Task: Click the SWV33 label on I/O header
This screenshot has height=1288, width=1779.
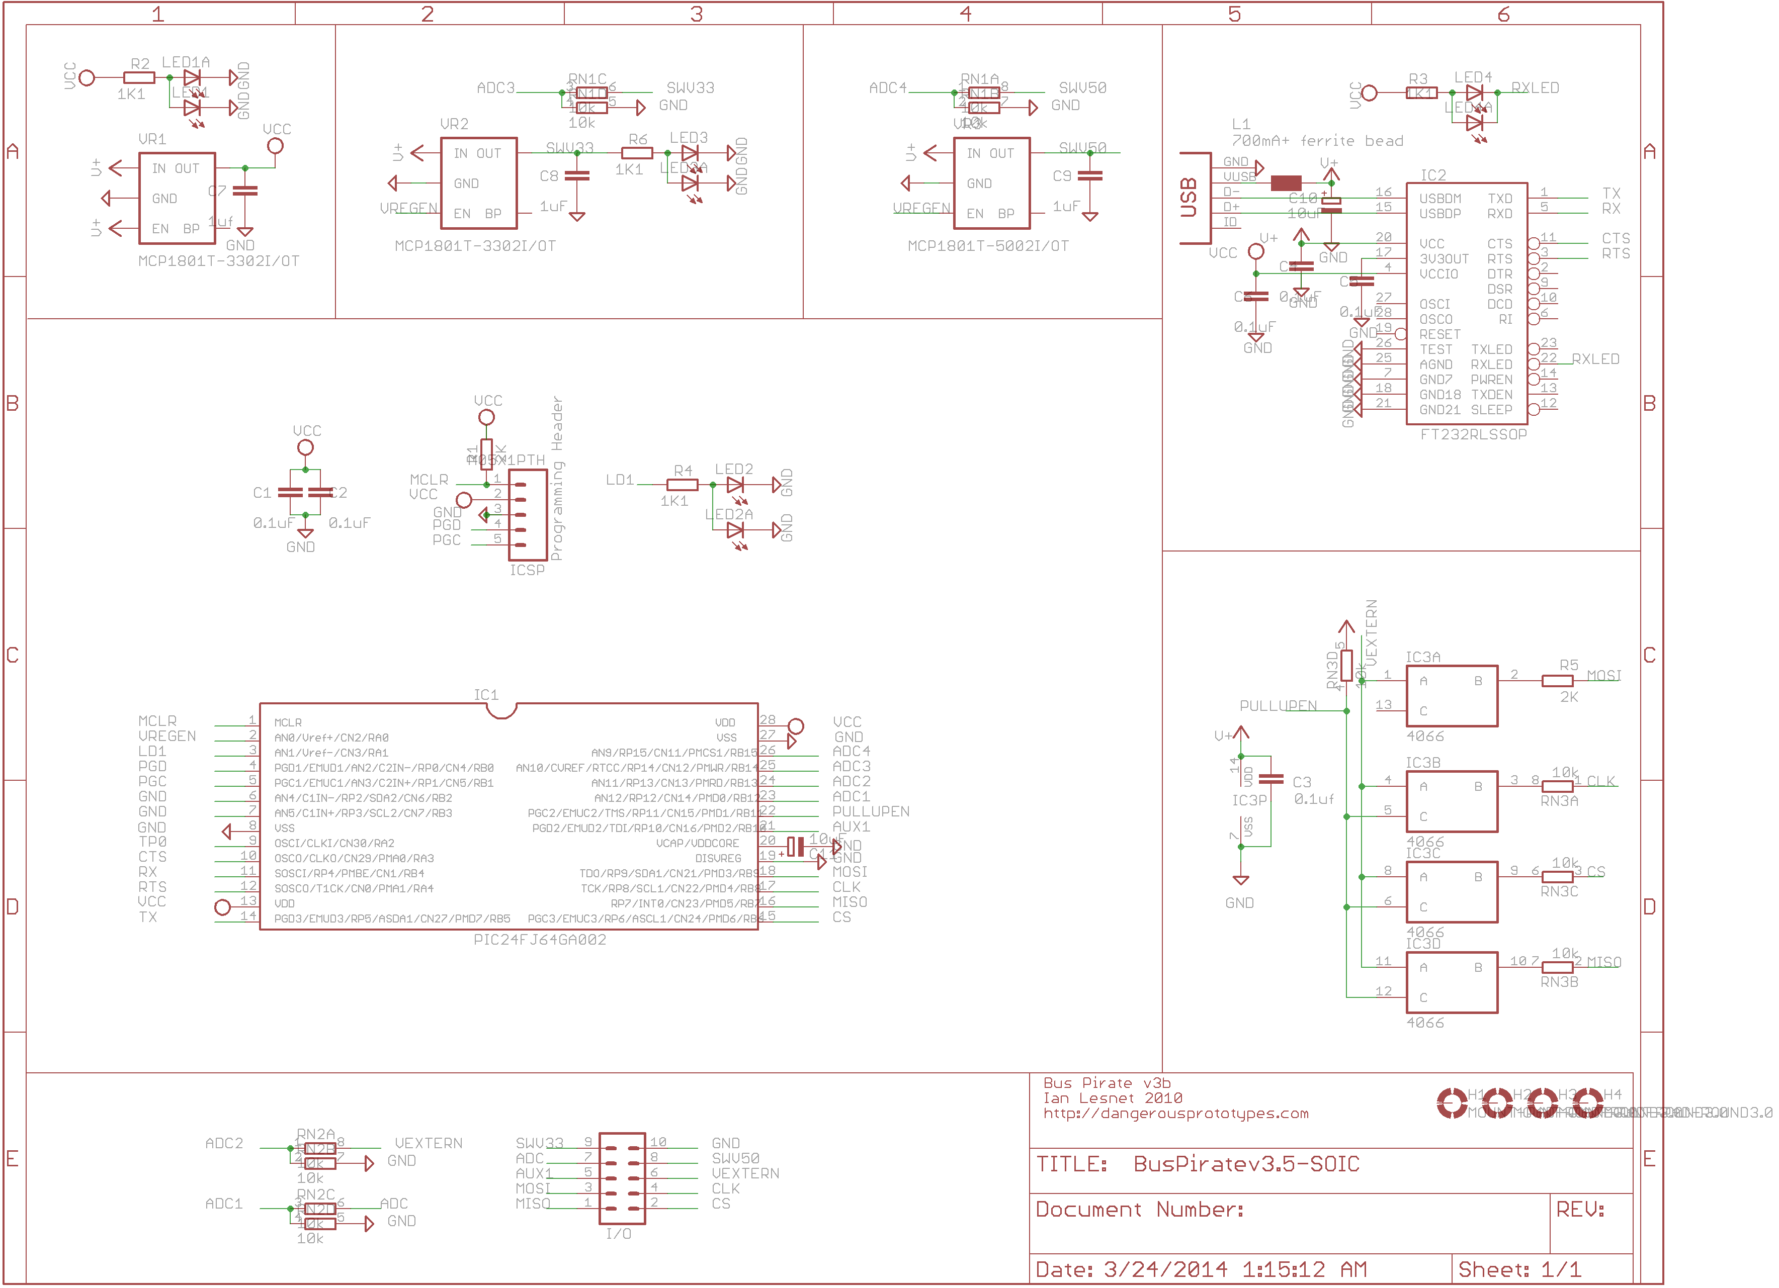Action: pyautogui.click(x=539, y=1143)
